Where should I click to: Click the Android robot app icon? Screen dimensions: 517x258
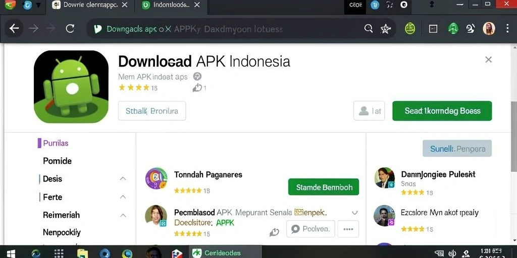(x=71, y=87)
